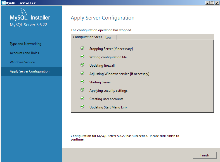This screenshot has width=220, height=162.
Task: Click 'Stopping Server [if necessary]' step text
Action: [x=111, y=49]
